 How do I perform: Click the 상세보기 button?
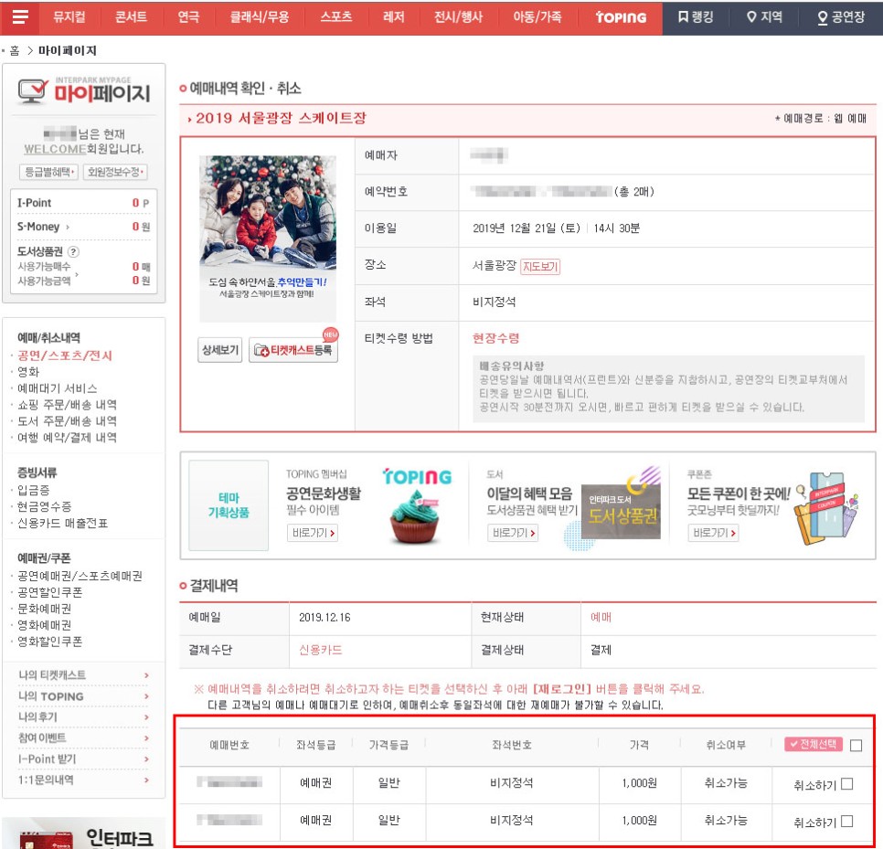(x=220, y=350)
